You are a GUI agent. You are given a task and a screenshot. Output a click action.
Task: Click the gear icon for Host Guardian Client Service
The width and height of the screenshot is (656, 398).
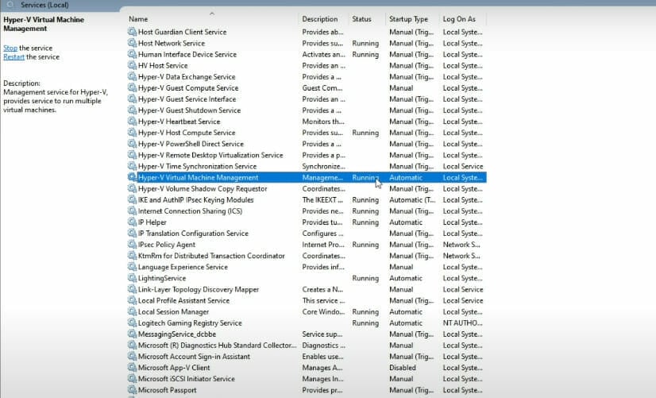coord(132,32)
